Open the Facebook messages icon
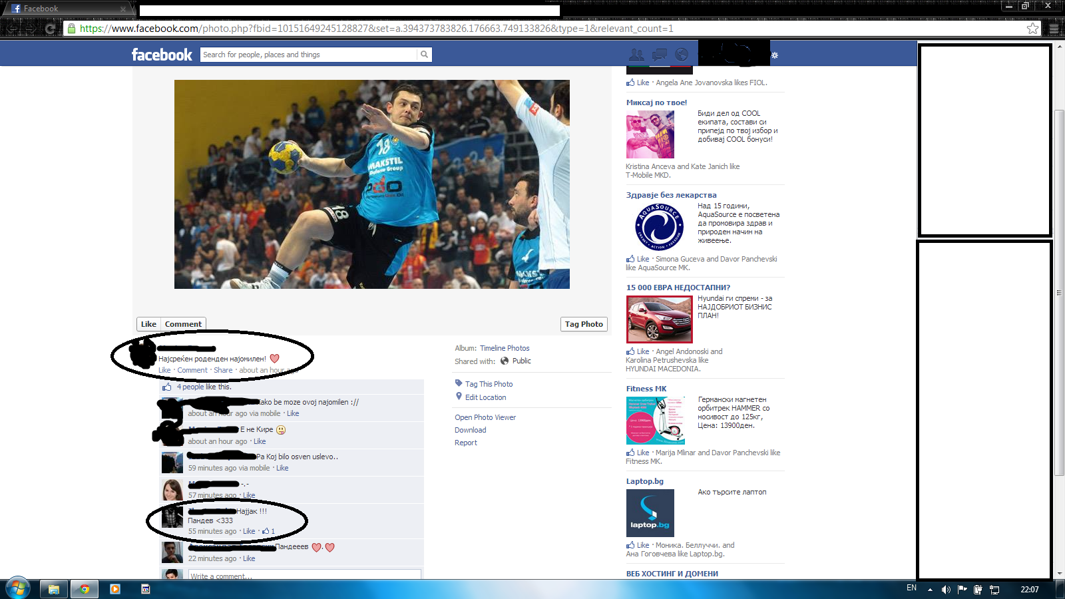The image size is (1065, 599). click(x=659, y=55)
